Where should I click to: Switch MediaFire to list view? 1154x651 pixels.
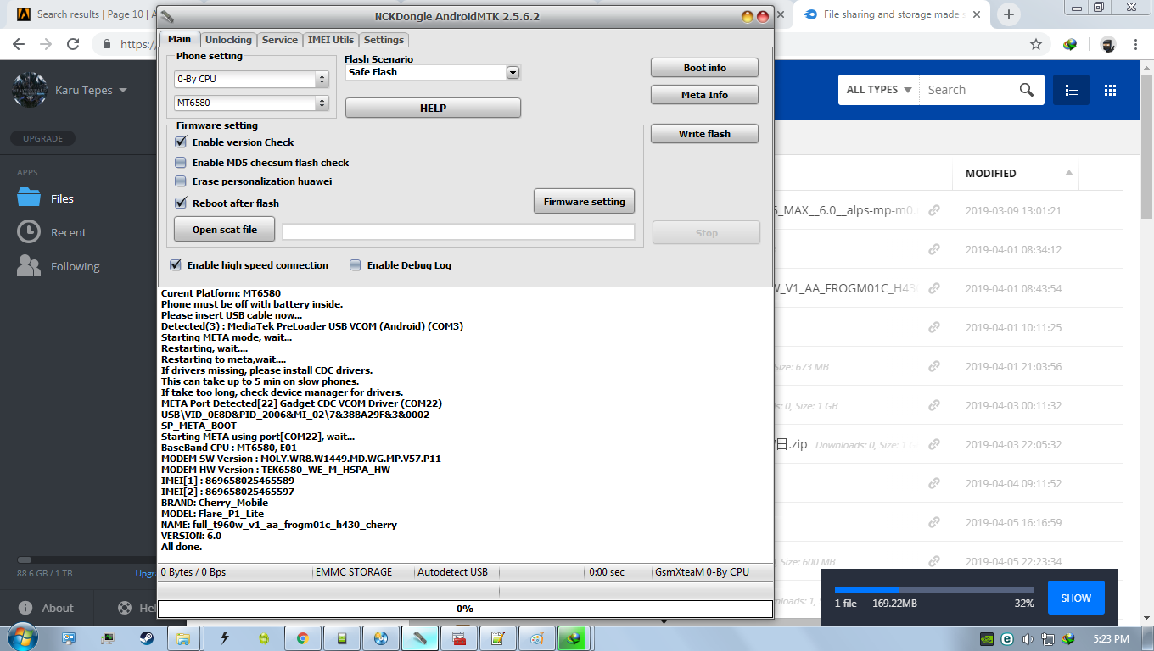click(x=1071, y=90)
